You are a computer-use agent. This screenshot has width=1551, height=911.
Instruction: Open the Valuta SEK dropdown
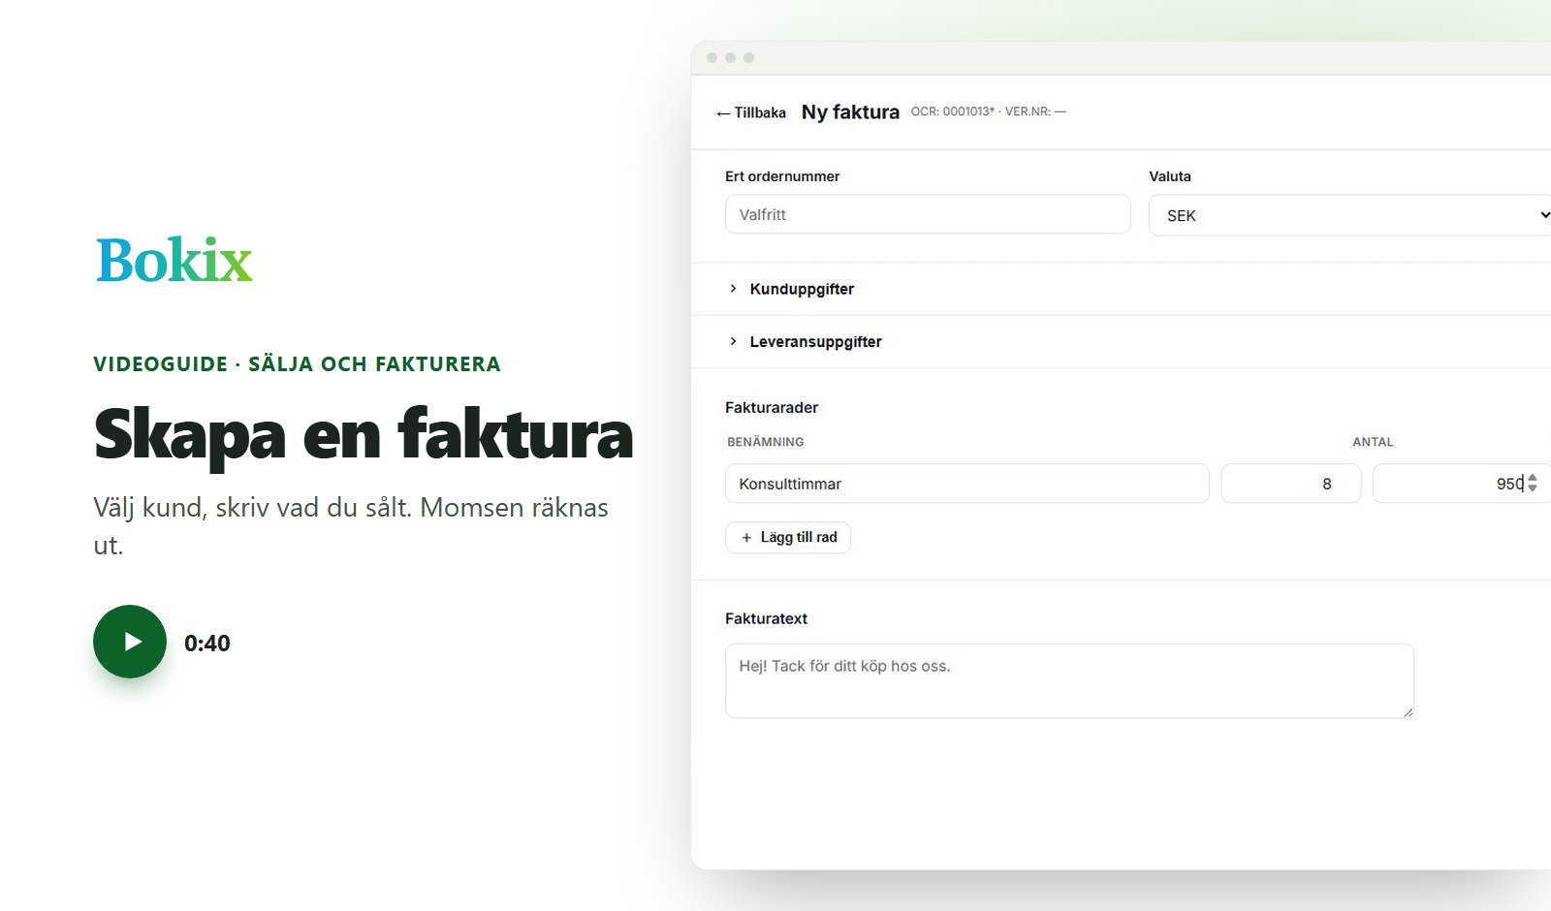coord(1350,215)
